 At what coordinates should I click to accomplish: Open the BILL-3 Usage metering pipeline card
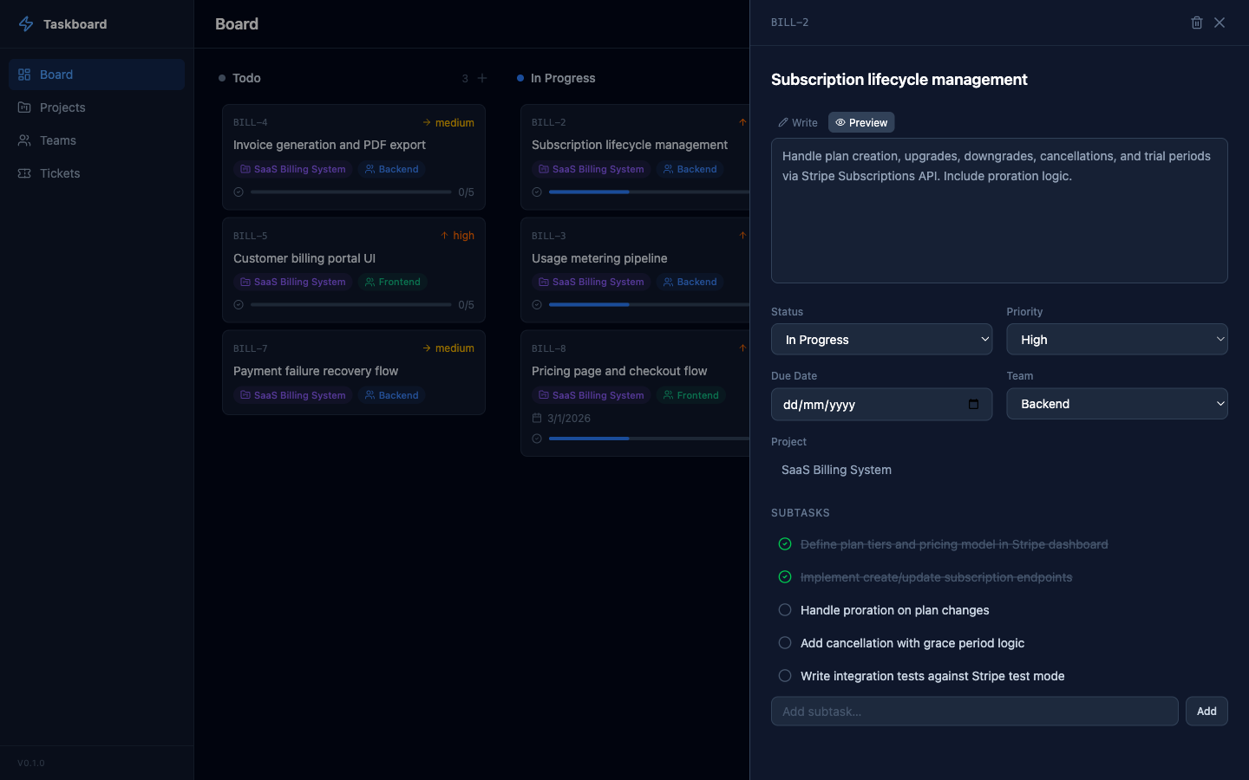pos(635,270)
